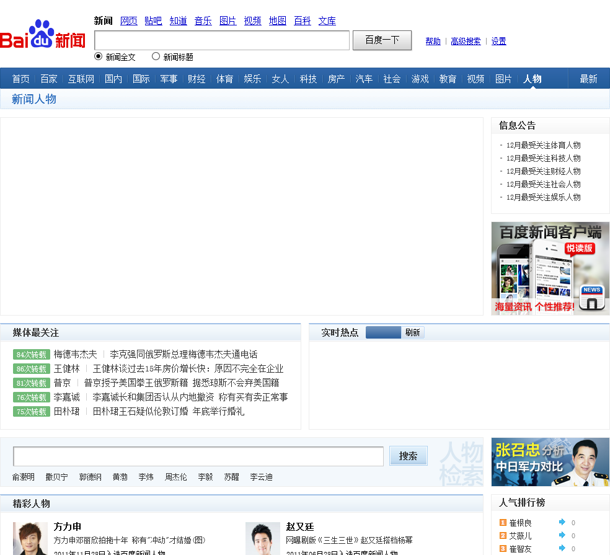Viewport: 610px width, 555px height.
Task: Open 12月最受关注社会人物 announcement
Action: click(x=543, y=184)
